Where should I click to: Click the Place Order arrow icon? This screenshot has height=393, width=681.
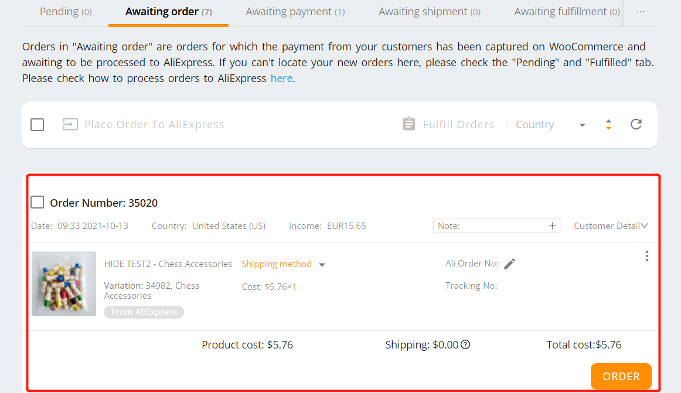click(70, 124)
